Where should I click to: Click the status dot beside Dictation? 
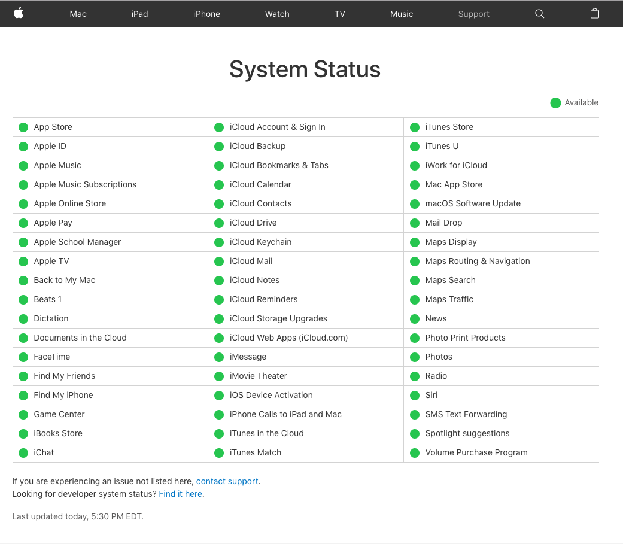coord(23,319)
